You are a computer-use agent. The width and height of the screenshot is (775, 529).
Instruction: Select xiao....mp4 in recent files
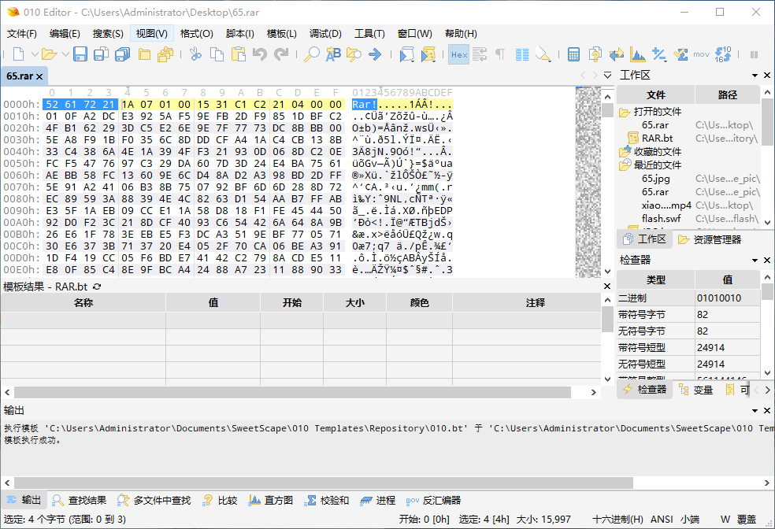pyautogui.click(x=666, y=205)
